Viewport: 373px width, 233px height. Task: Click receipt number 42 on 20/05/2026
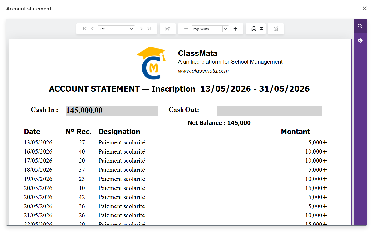click(82, 197)
